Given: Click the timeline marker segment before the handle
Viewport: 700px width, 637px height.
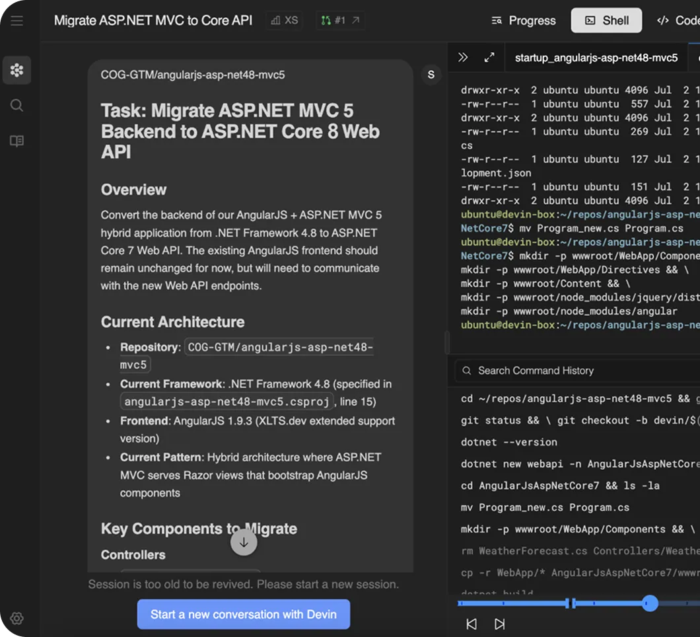Looking at the screenshot, I should (570, 603).
